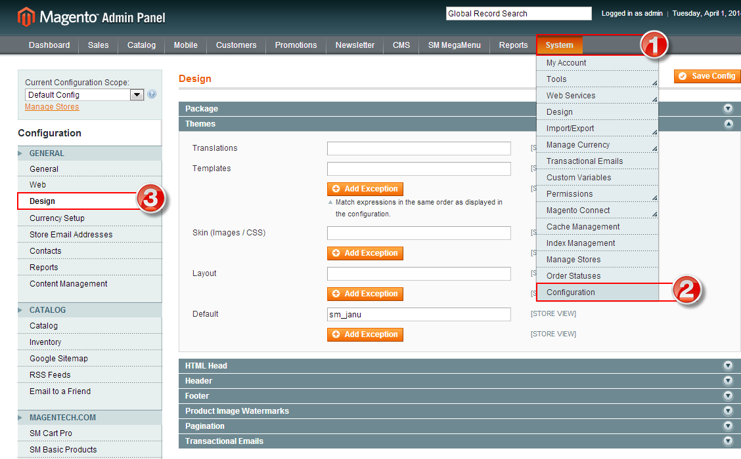Open the Newsletter menu
Screen dimensions: 741x459
pos(355,45)
